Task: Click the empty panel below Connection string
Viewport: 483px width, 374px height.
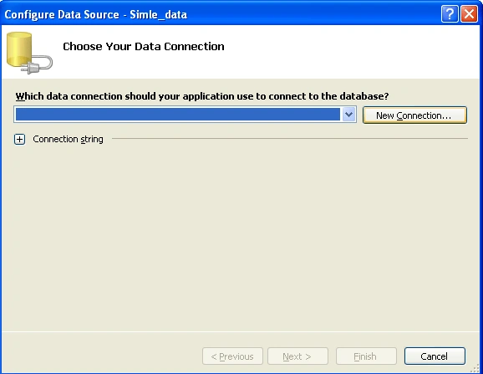Action: coord(241,238)
